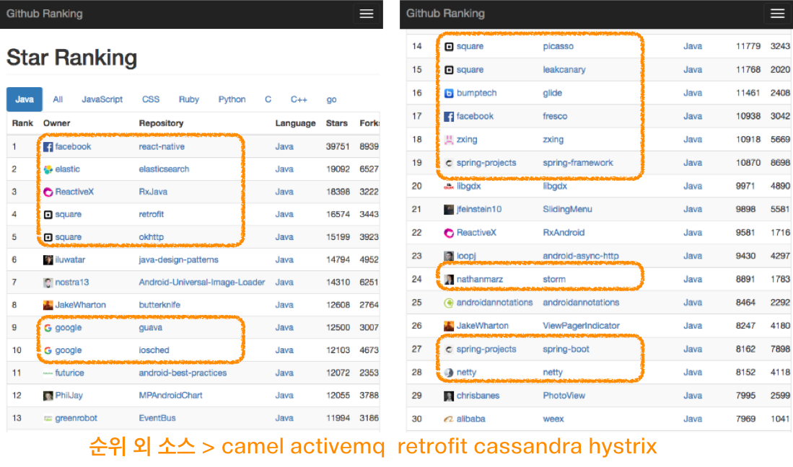
Task: Open the RxJava repository link
Action: (x=153, y=192)
